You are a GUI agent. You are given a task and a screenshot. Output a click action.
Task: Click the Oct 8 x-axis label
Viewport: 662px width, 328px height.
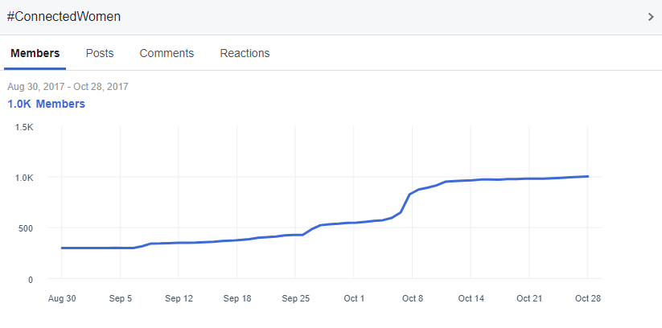click(x=413, y=298)
